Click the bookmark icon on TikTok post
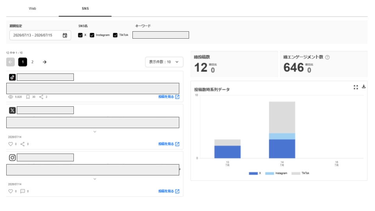The height and width of the screenshot is (211, 375). pyautogui.click(x=28, y=97)
